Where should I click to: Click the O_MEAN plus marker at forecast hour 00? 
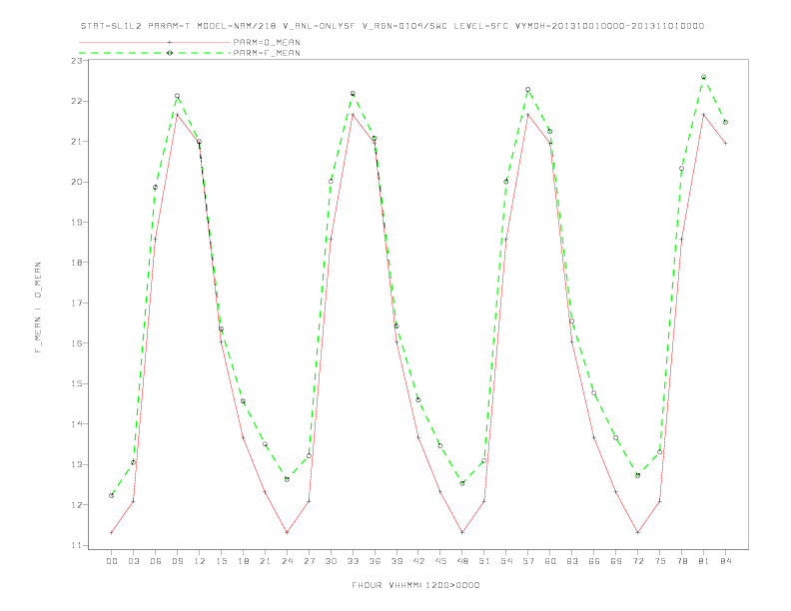(112, 532)
